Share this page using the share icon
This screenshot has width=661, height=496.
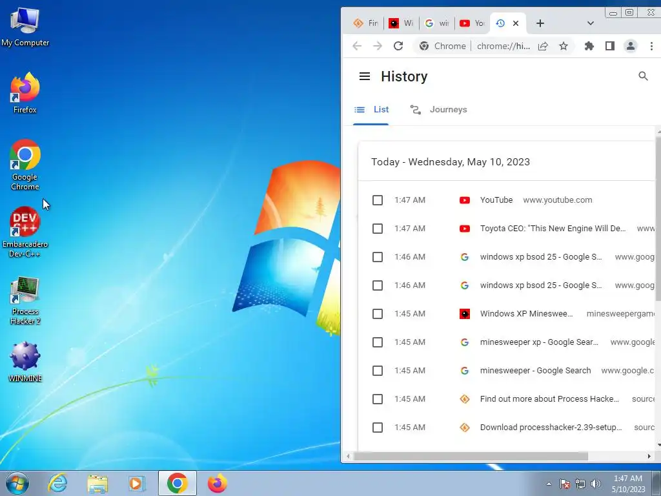543,46
